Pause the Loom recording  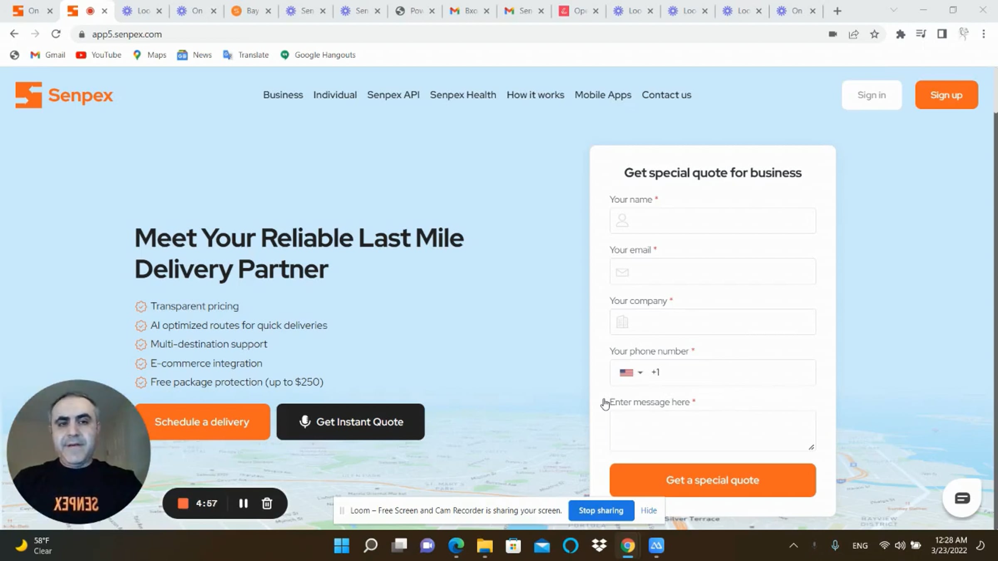pyautogui.click(x=243, y=503)
